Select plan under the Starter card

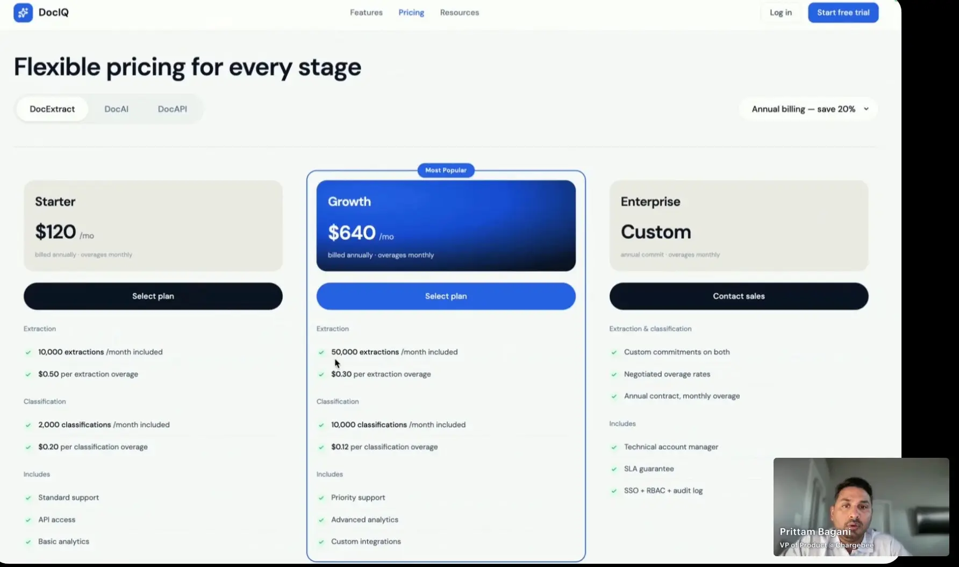153,296
